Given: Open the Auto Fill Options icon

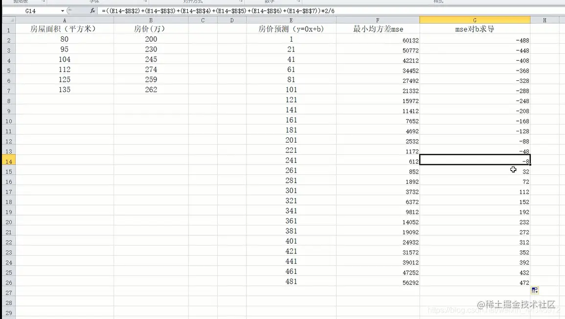Looking at the screenshot, I should [x=535, y=290].
